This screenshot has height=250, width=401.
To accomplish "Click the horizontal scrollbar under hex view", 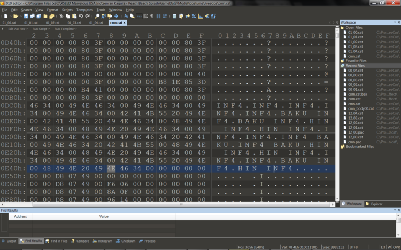I will pyautogui.click(x=167, y=204).
